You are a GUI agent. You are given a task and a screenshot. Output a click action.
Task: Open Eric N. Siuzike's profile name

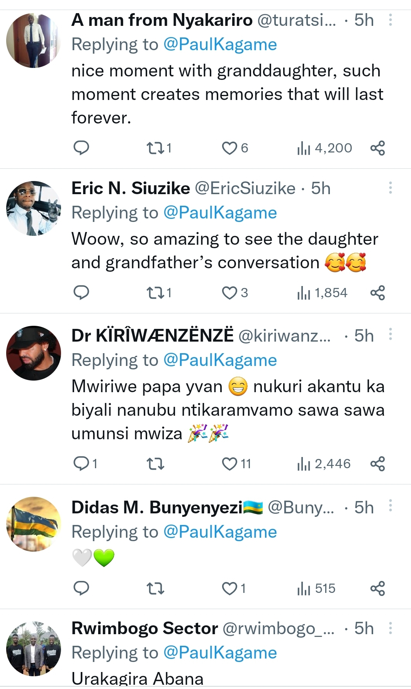tap(131, 188)
